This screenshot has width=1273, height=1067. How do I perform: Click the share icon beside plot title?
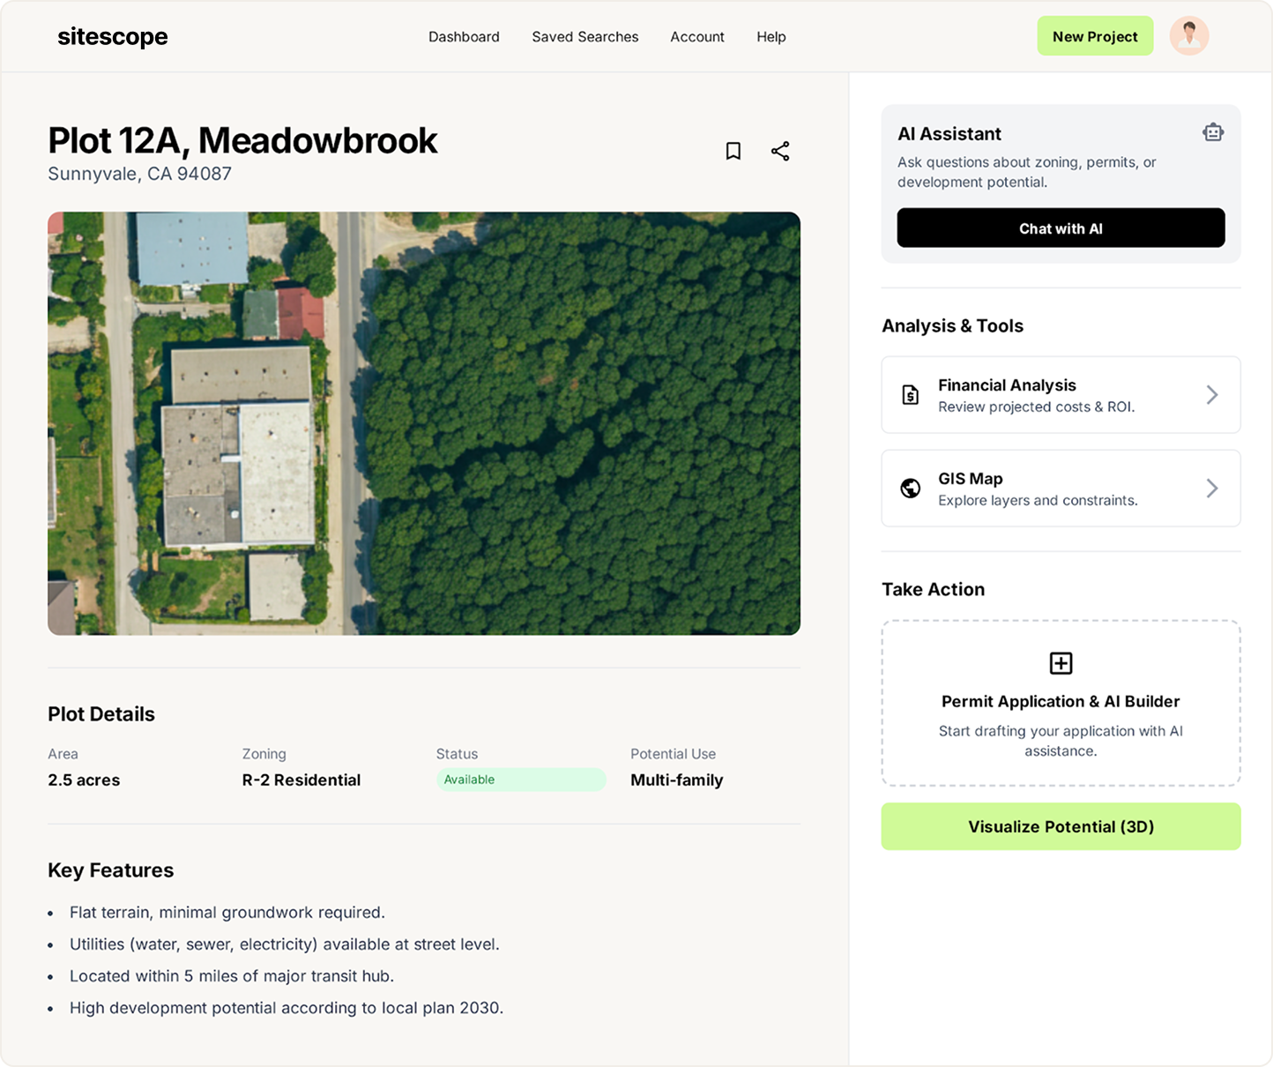pos(780,152)
